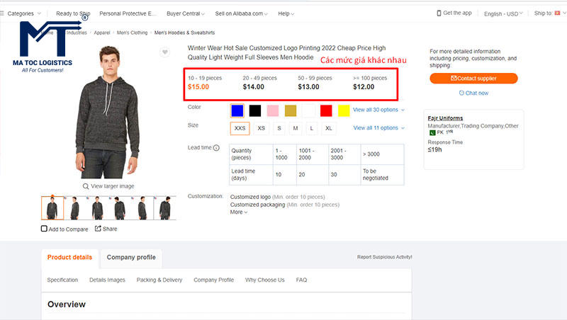The width and height of the screenshot is (567, 320).
Task: Click the favorite heart icon on product image
Action: click(x=165, y=52)
